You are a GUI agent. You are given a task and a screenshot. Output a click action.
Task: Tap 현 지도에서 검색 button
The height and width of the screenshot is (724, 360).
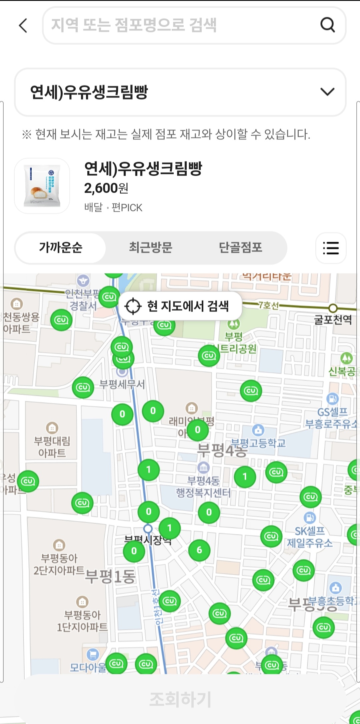pos(180,306)
